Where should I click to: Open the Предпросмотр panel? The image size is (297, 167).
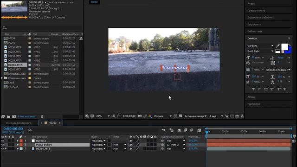(256, 10)
